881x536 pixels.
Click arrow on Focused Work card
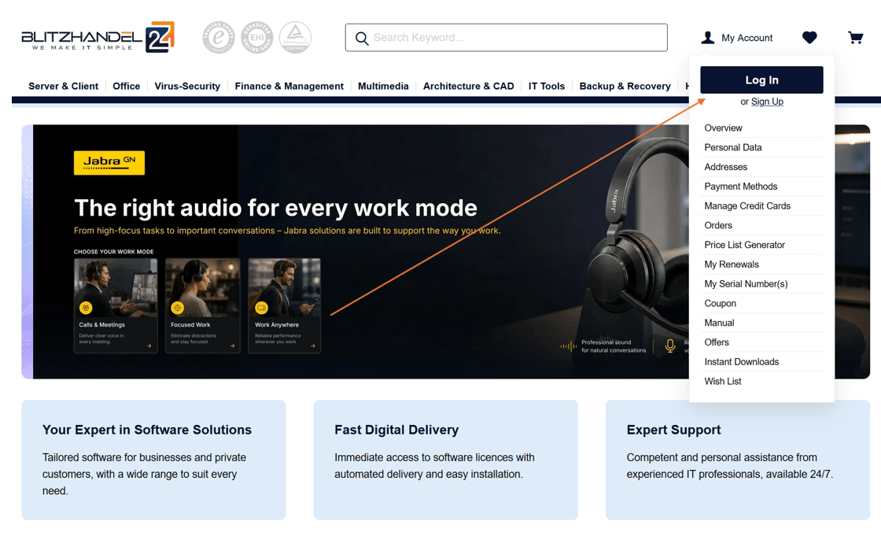(232, 346)
